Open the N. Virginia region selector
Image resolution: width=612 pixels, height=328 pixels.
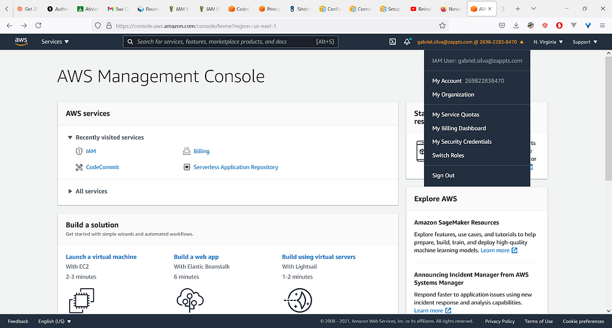click(548, 42)
